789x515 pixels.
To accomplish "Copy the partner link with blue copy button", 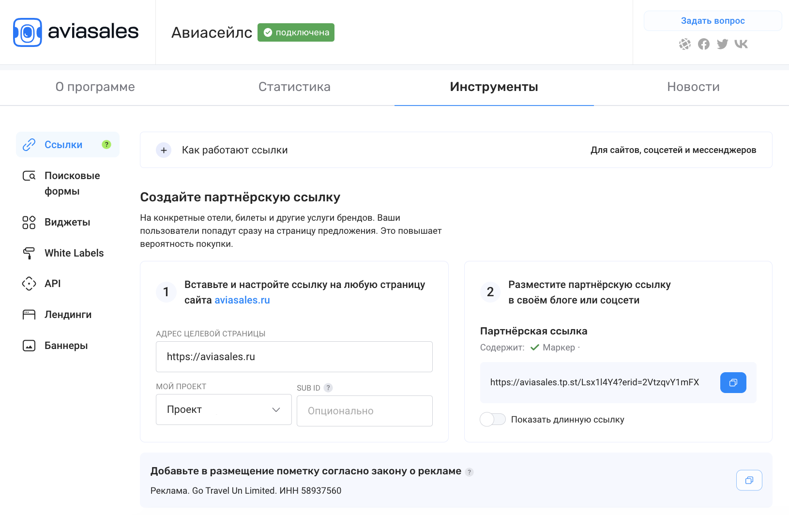I will [733, 382].
